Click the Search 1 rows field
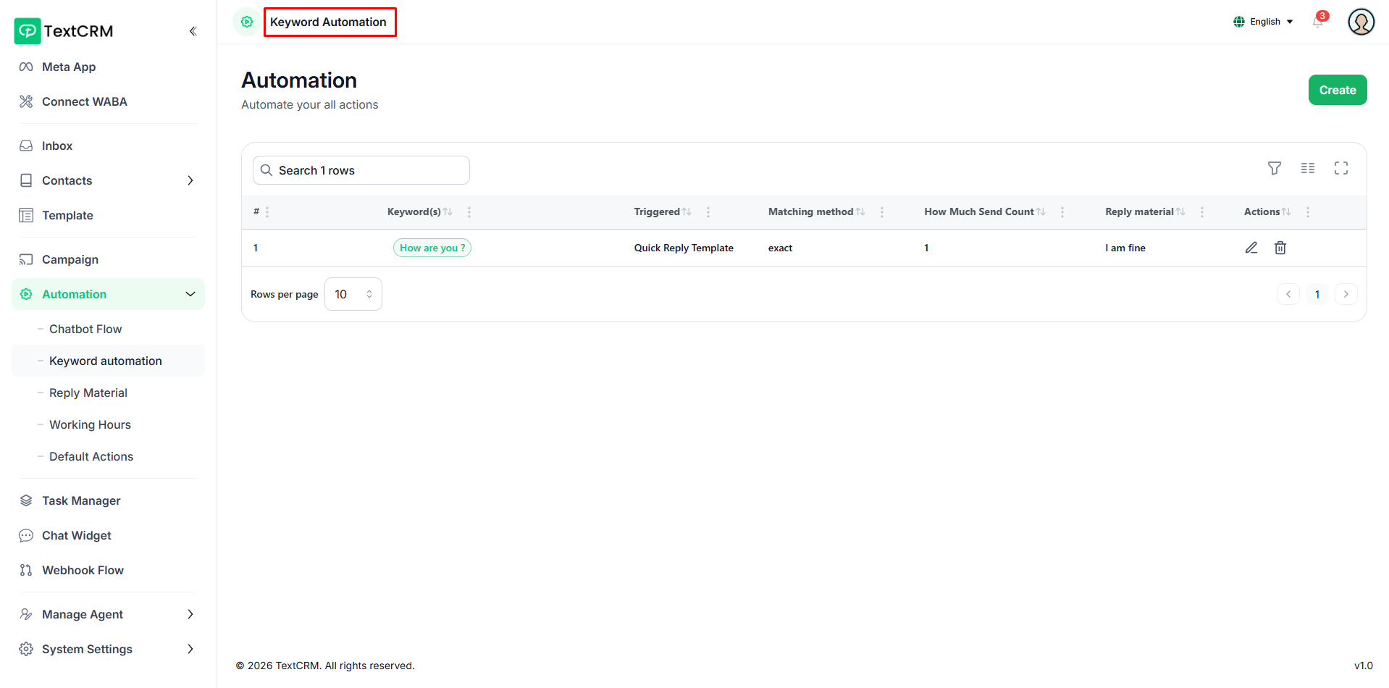Image resolution: width=1389 pixels, height=688 pixels. tap(361, 170)
